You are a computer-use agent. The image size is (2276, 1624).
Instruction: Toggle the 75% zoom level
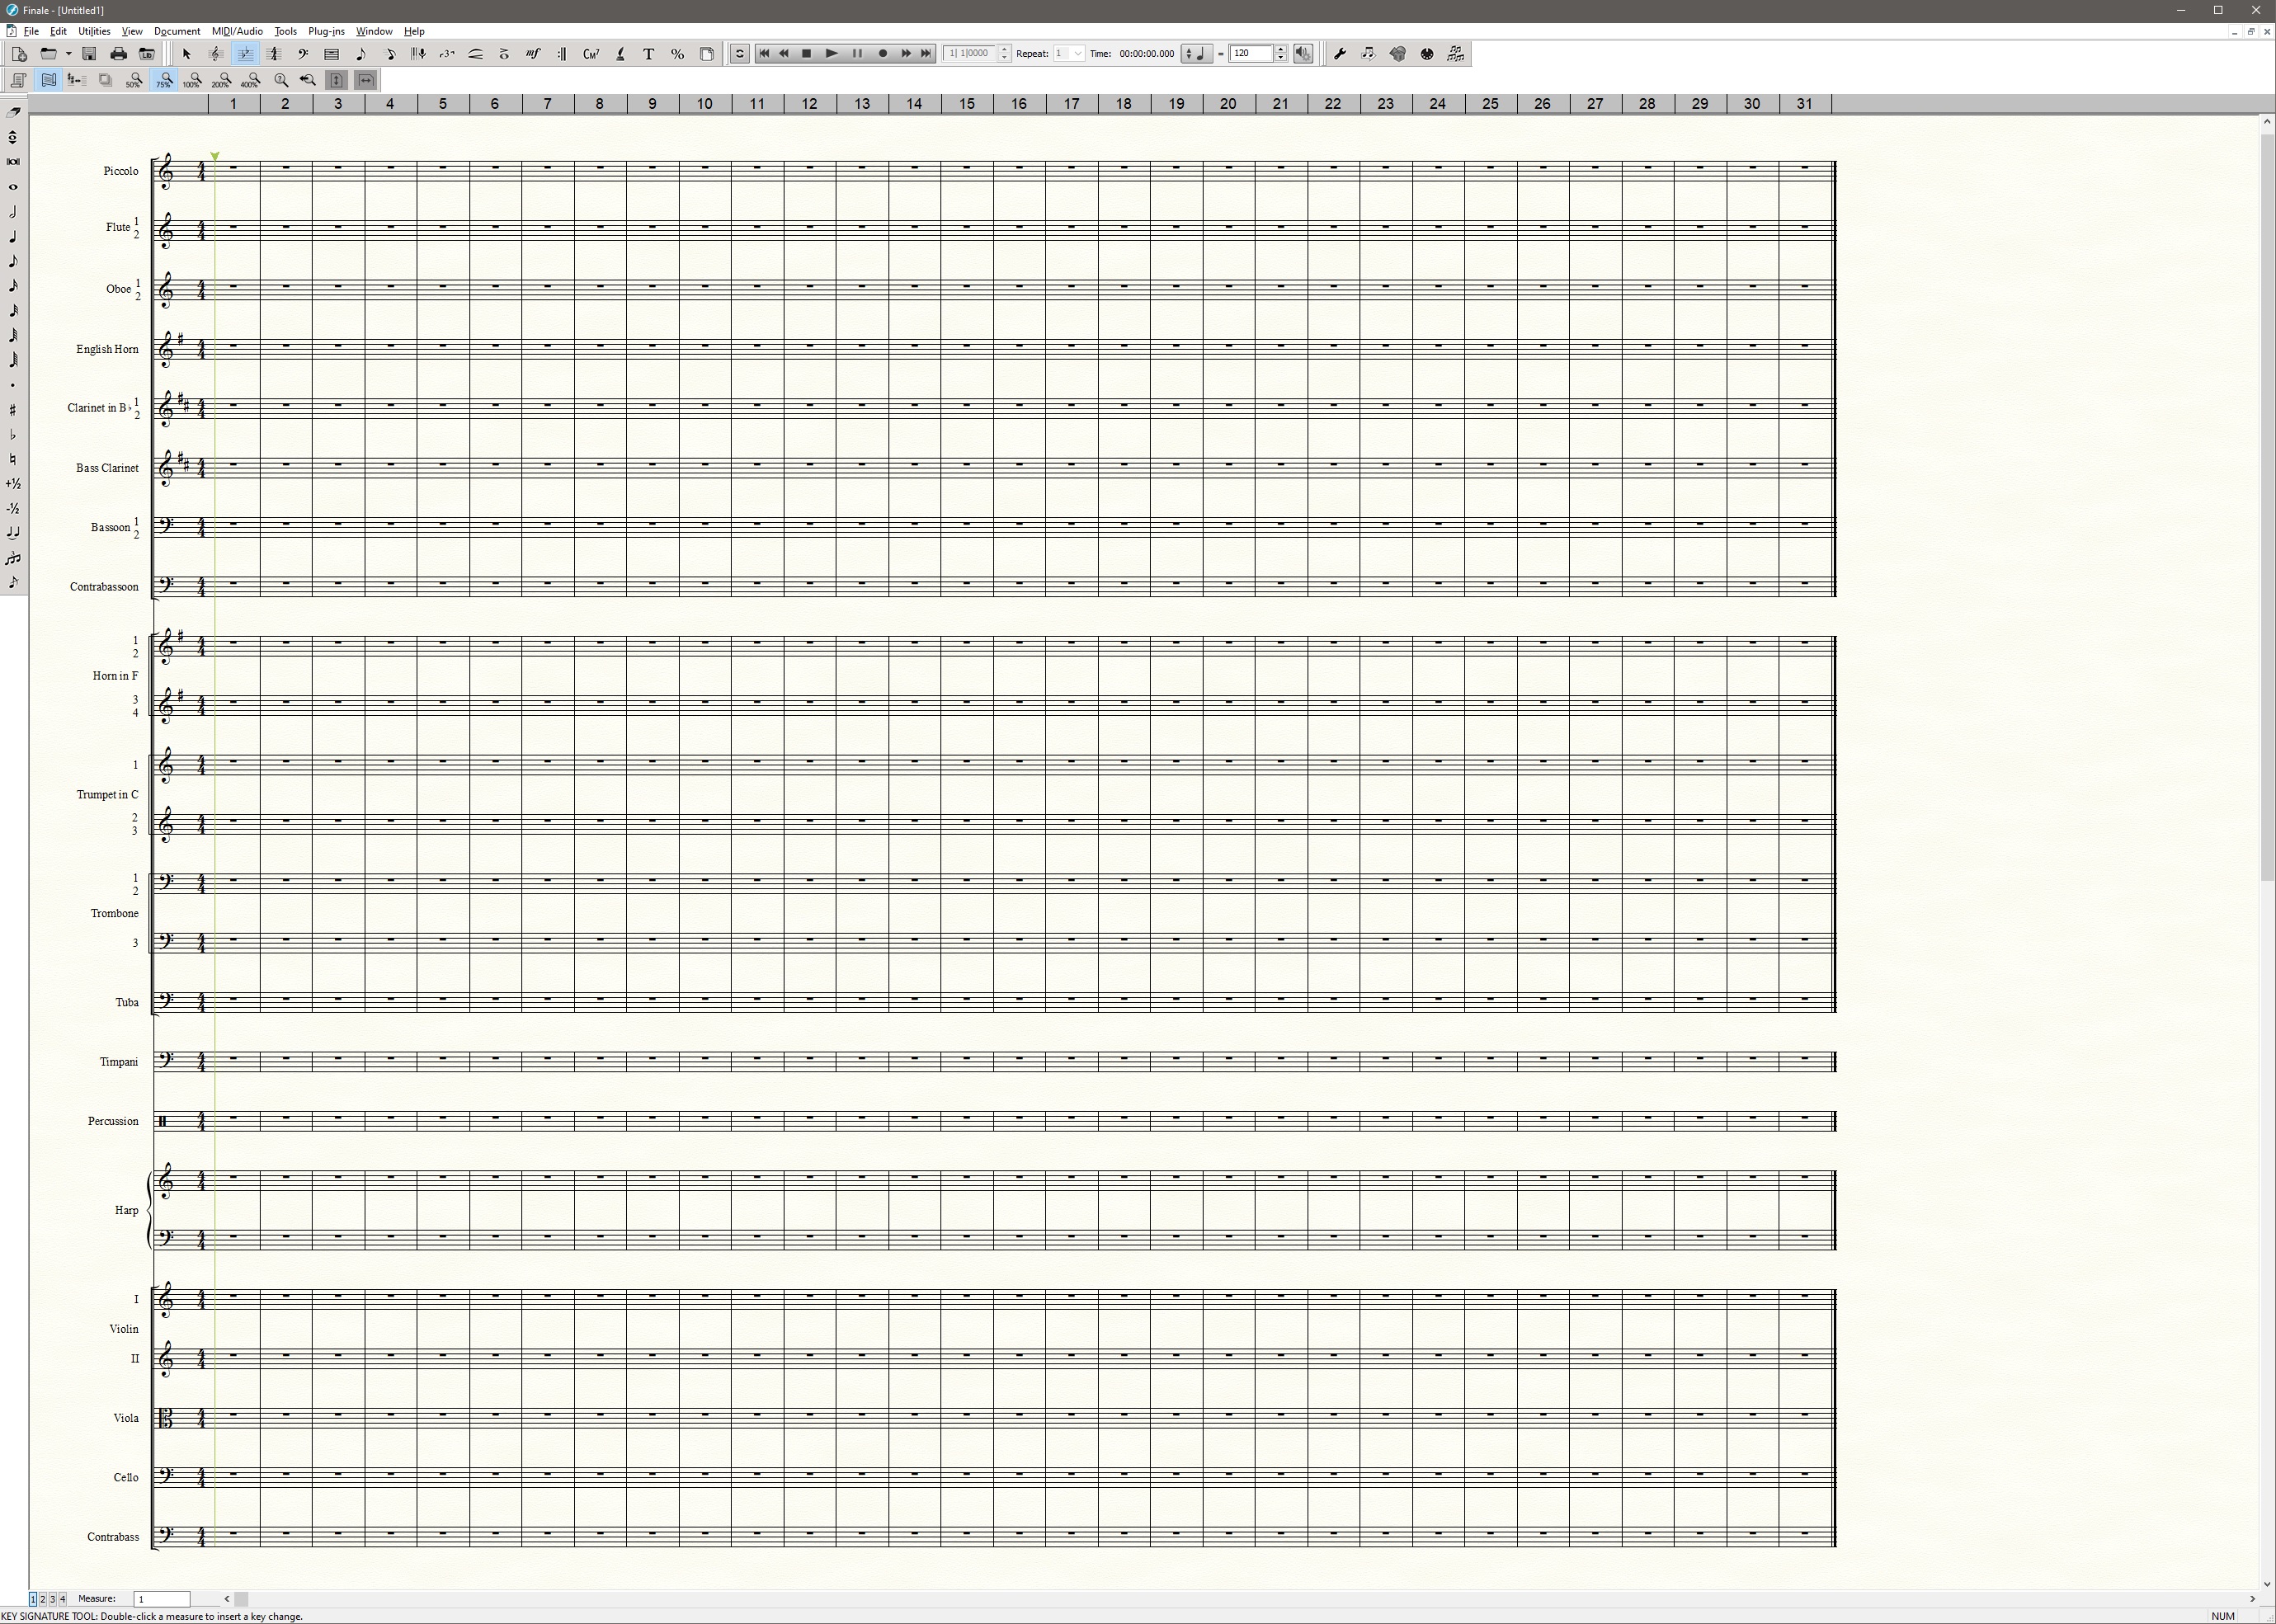pyautogui.click(x=164, y=80)
